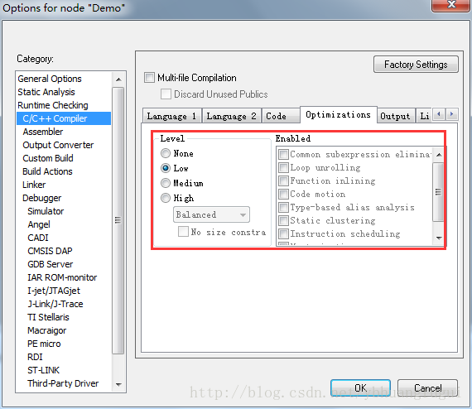Switch to Optimizations tab

point(339,114)
